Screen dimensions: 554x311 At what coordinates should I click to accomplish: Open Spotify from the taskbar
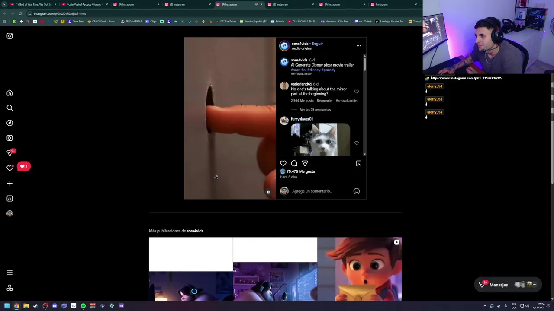click(83, 306)
